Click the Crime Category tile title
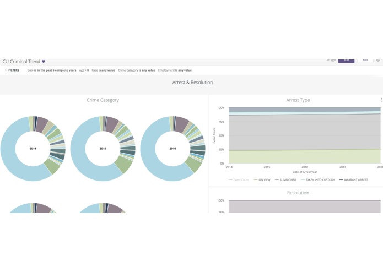 pos(103,100)
